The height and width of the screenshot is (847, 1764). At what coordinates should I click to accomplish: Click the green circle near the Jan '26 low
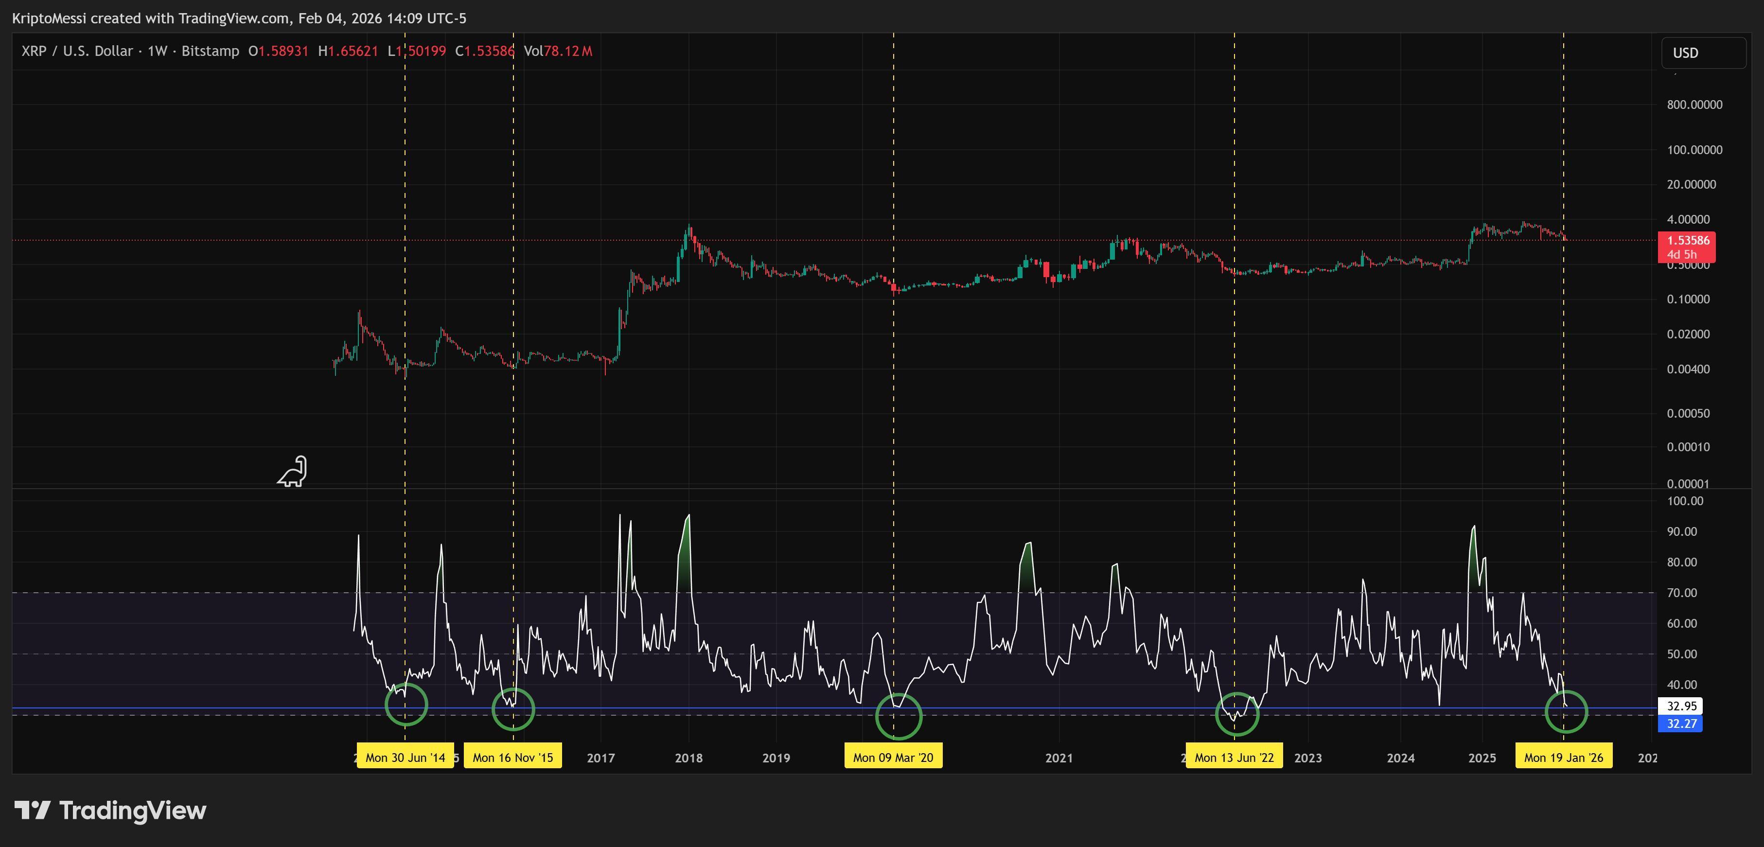click(1566, 713)
